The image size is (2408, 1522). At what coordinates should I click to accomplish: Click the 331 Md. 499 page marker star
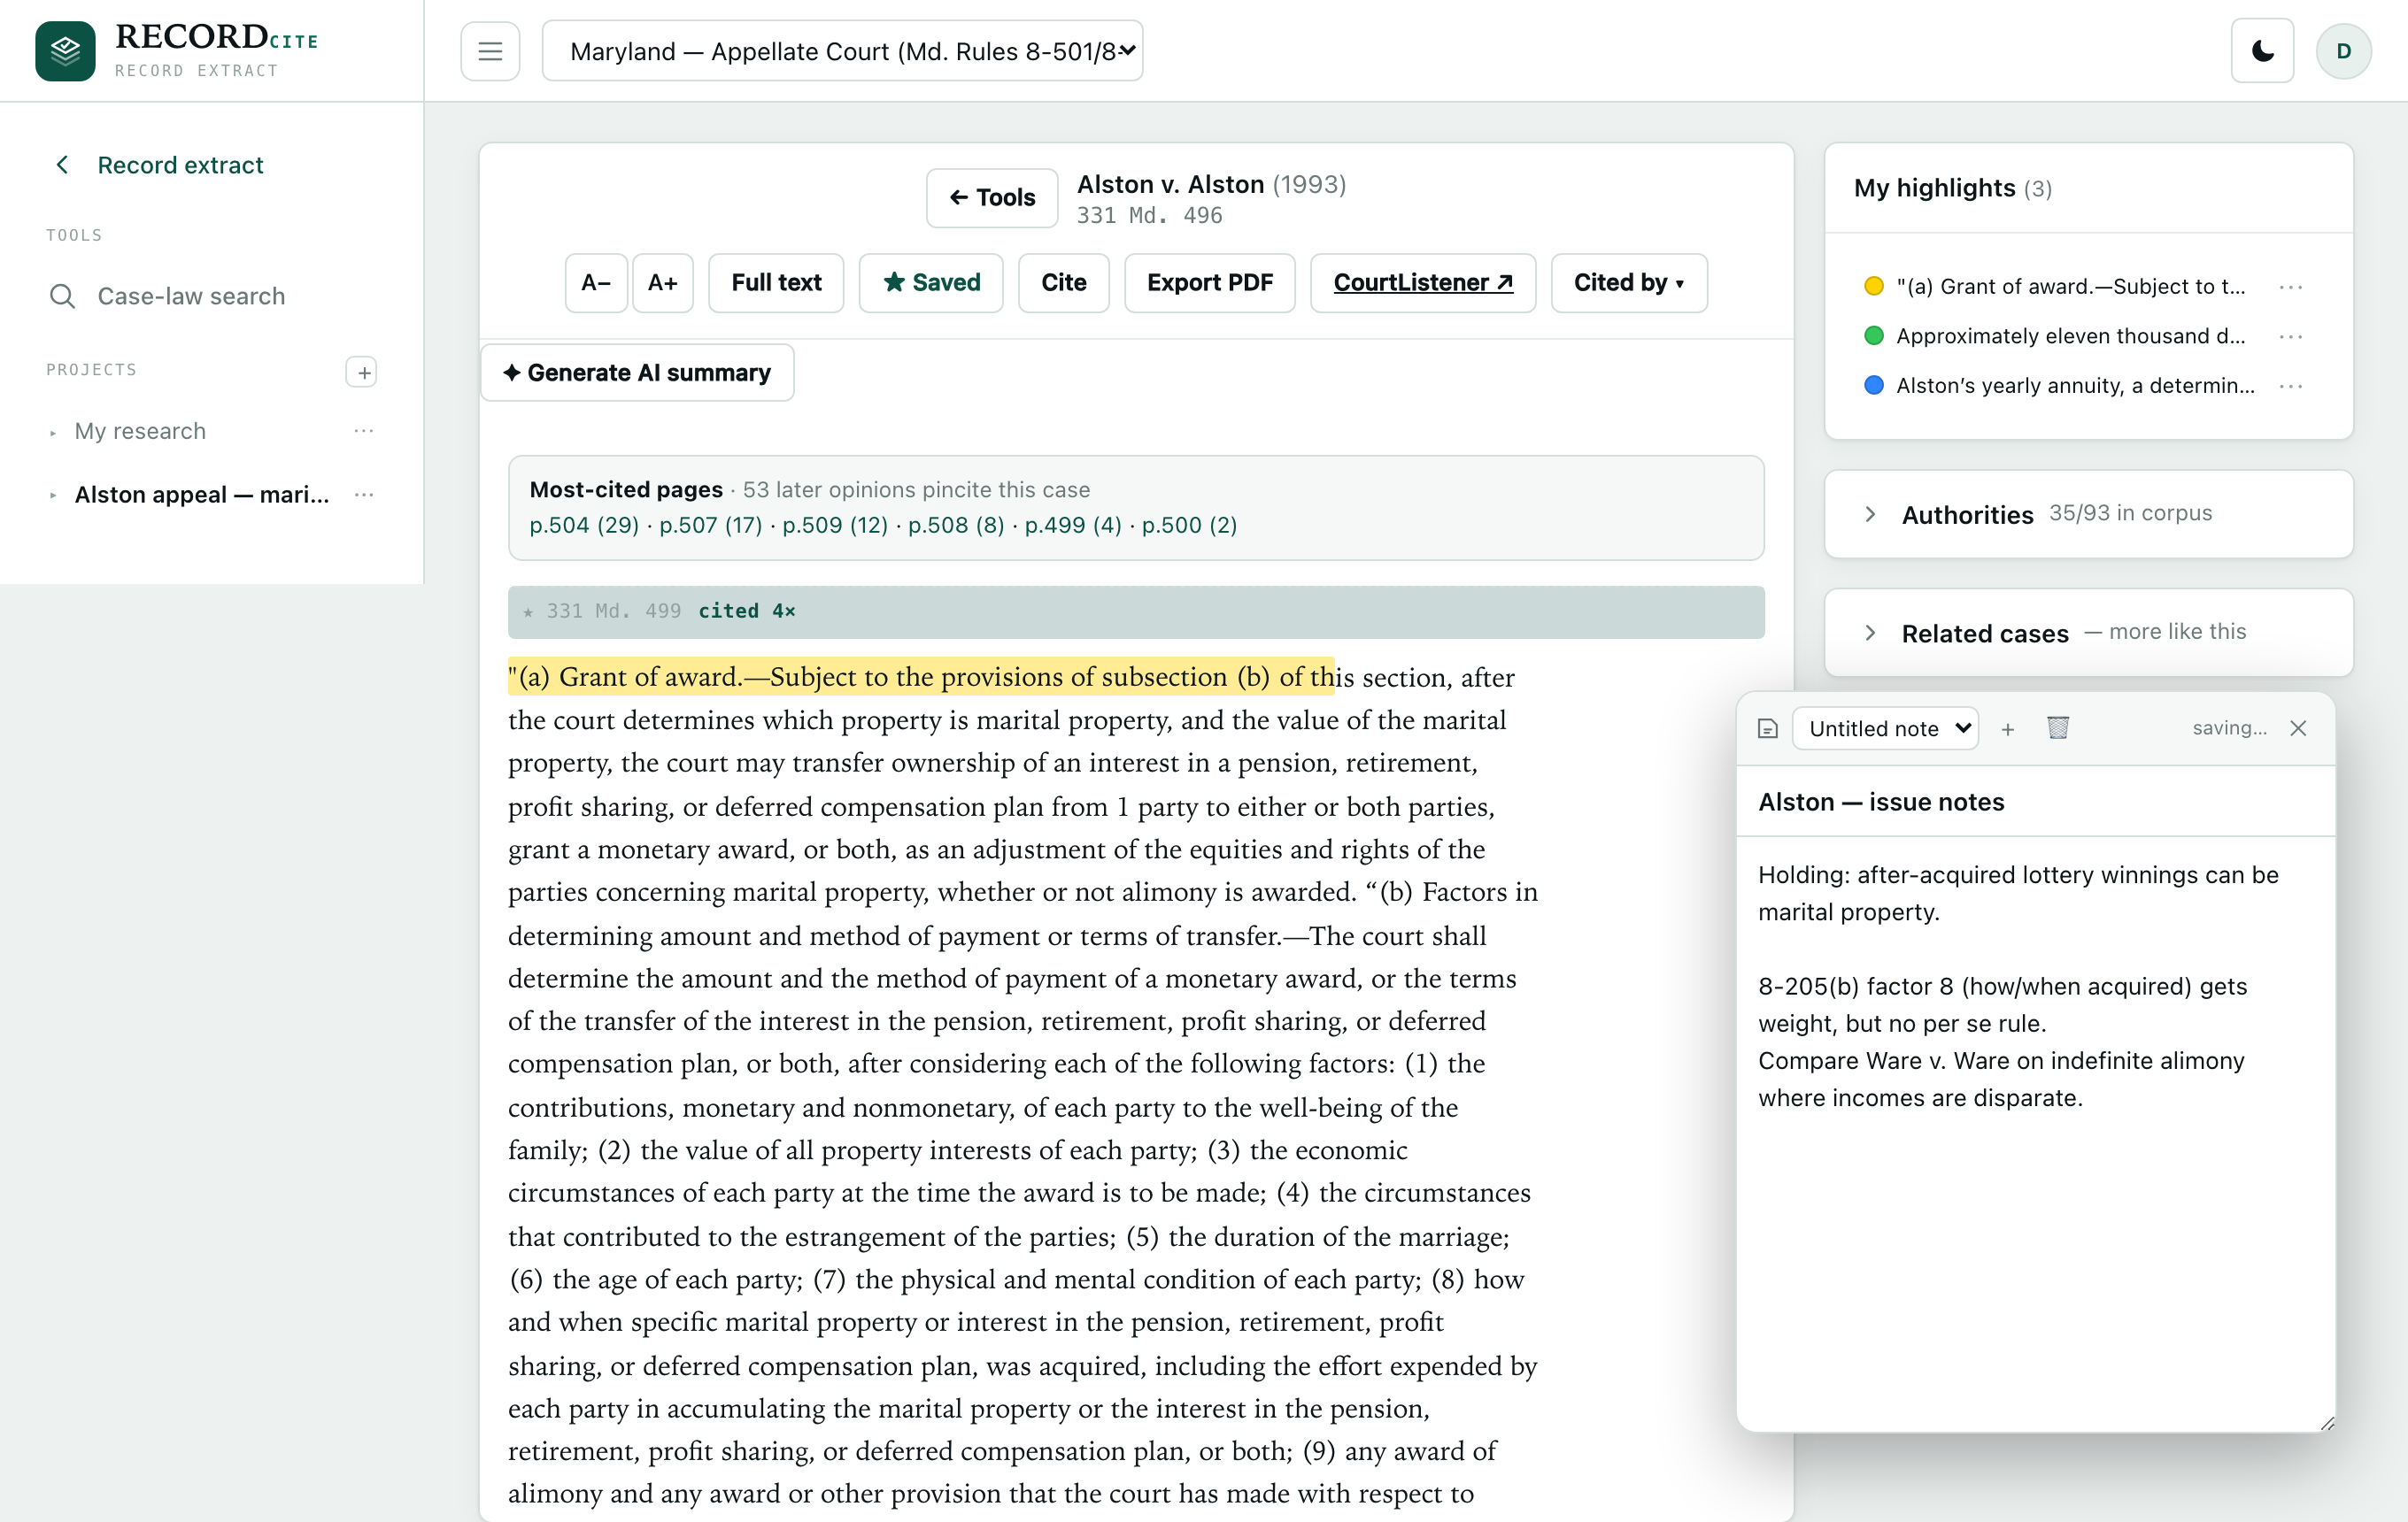point(528,611)
